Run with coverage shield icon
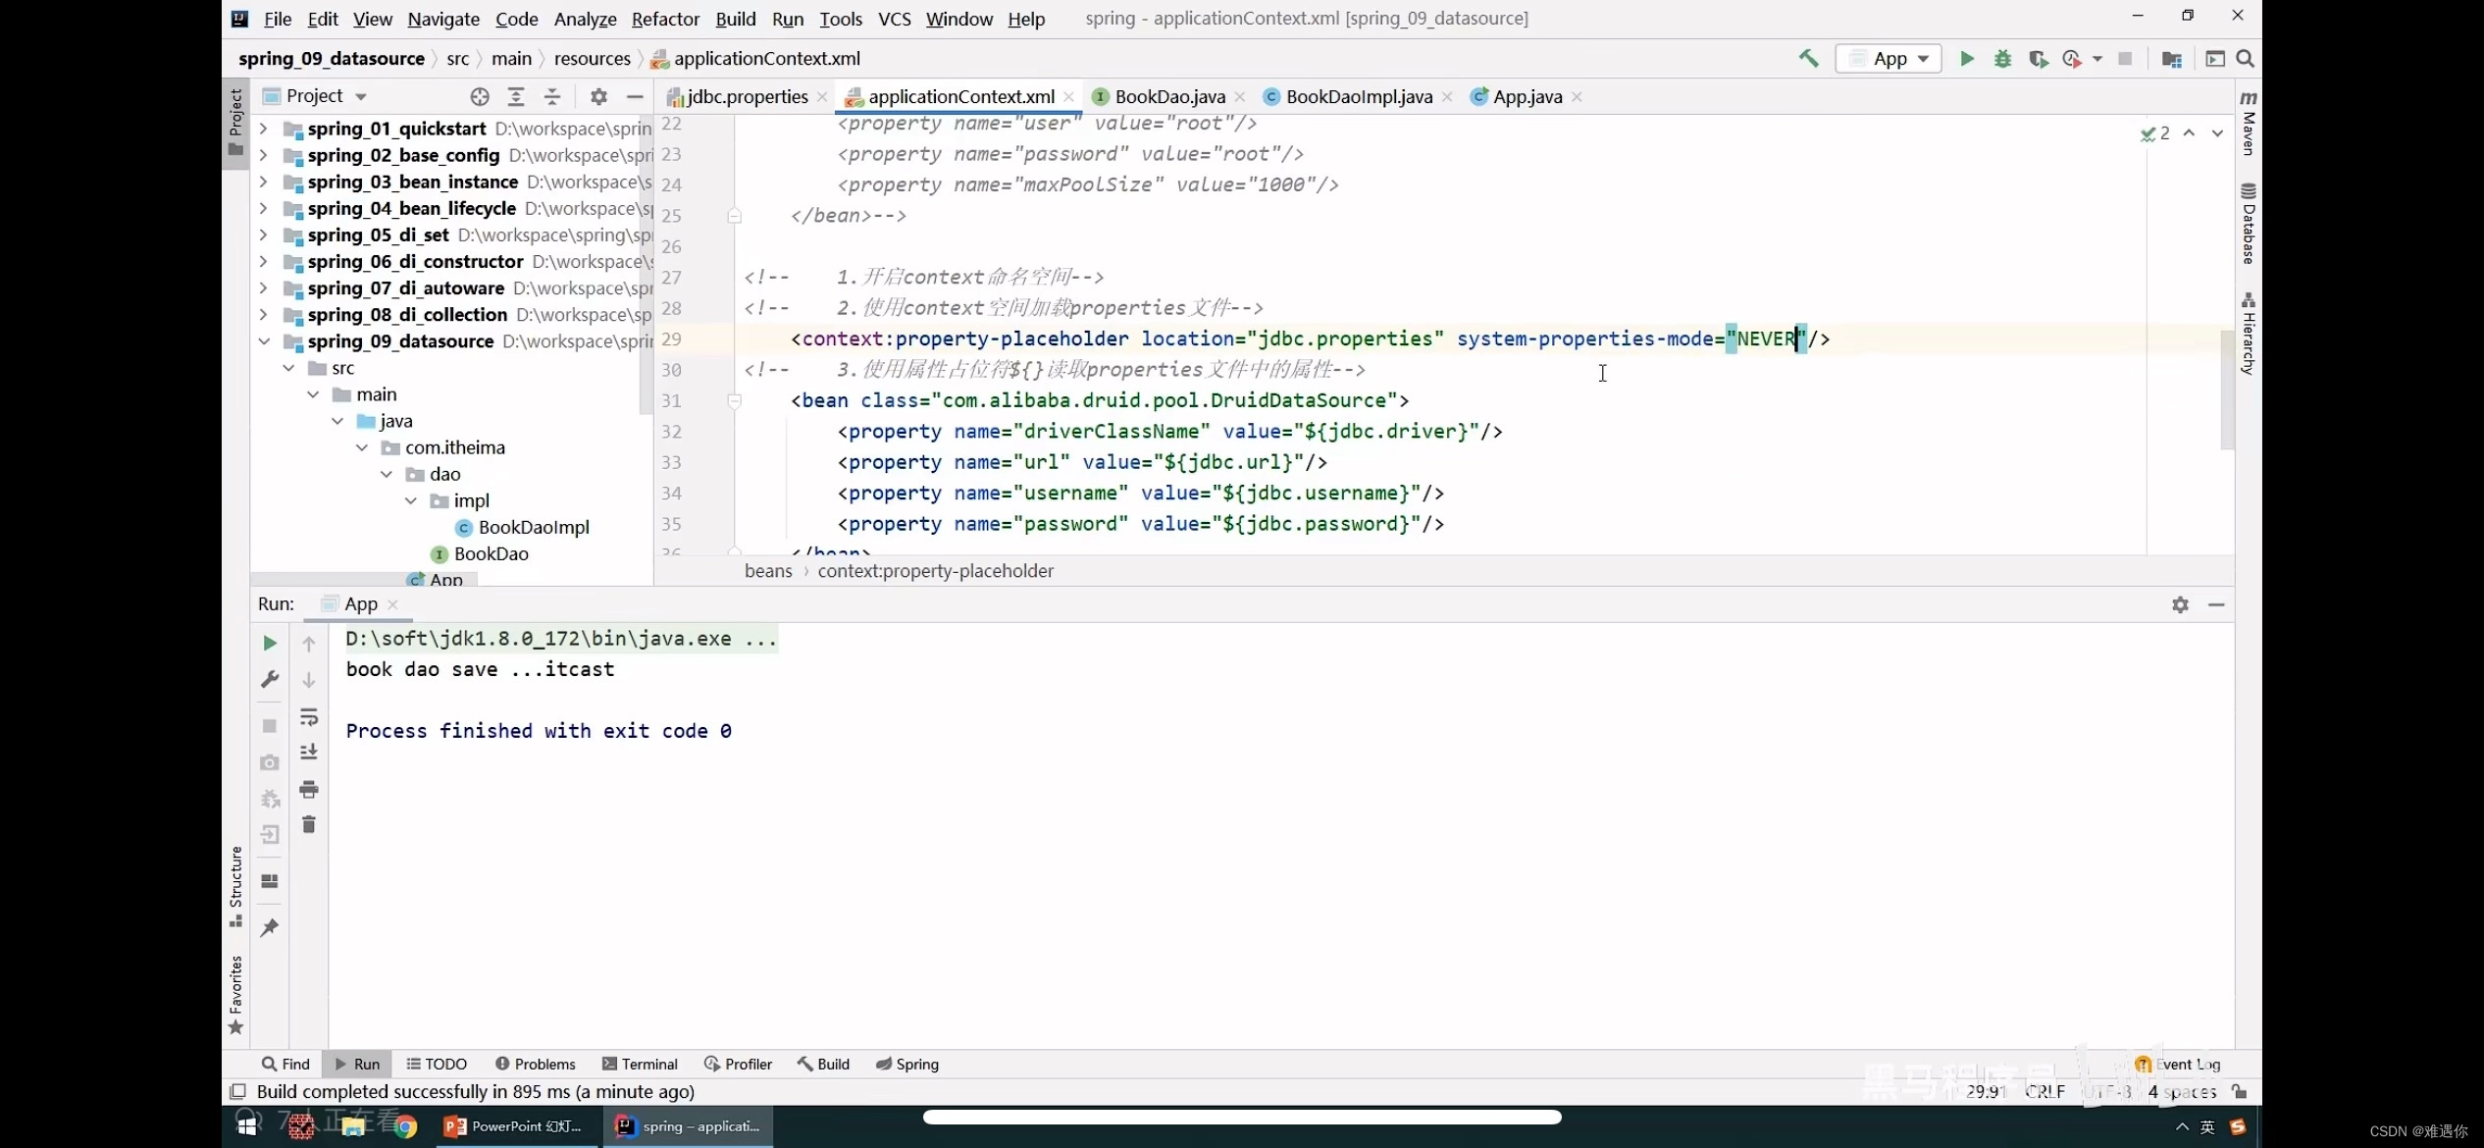The image size is (2484, 1148). pos(2038,59)
